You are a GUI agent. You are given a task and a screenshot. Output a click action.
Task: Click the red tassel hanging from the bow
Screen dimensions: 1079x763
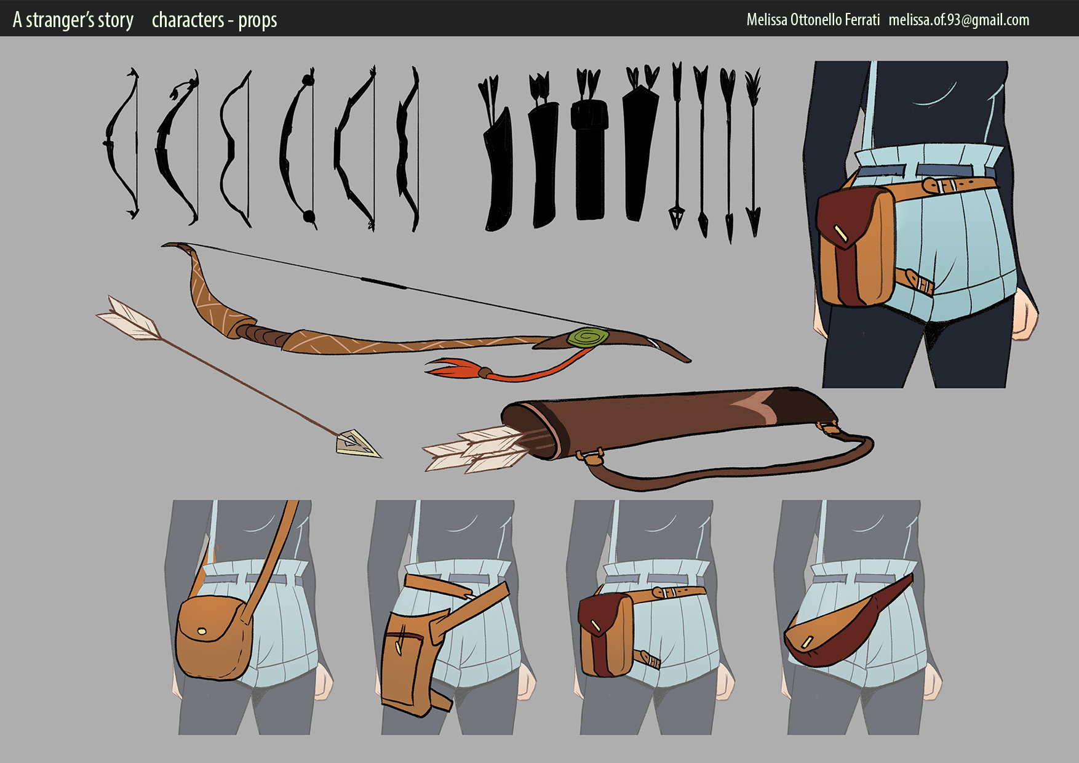[x=455, y=369]
